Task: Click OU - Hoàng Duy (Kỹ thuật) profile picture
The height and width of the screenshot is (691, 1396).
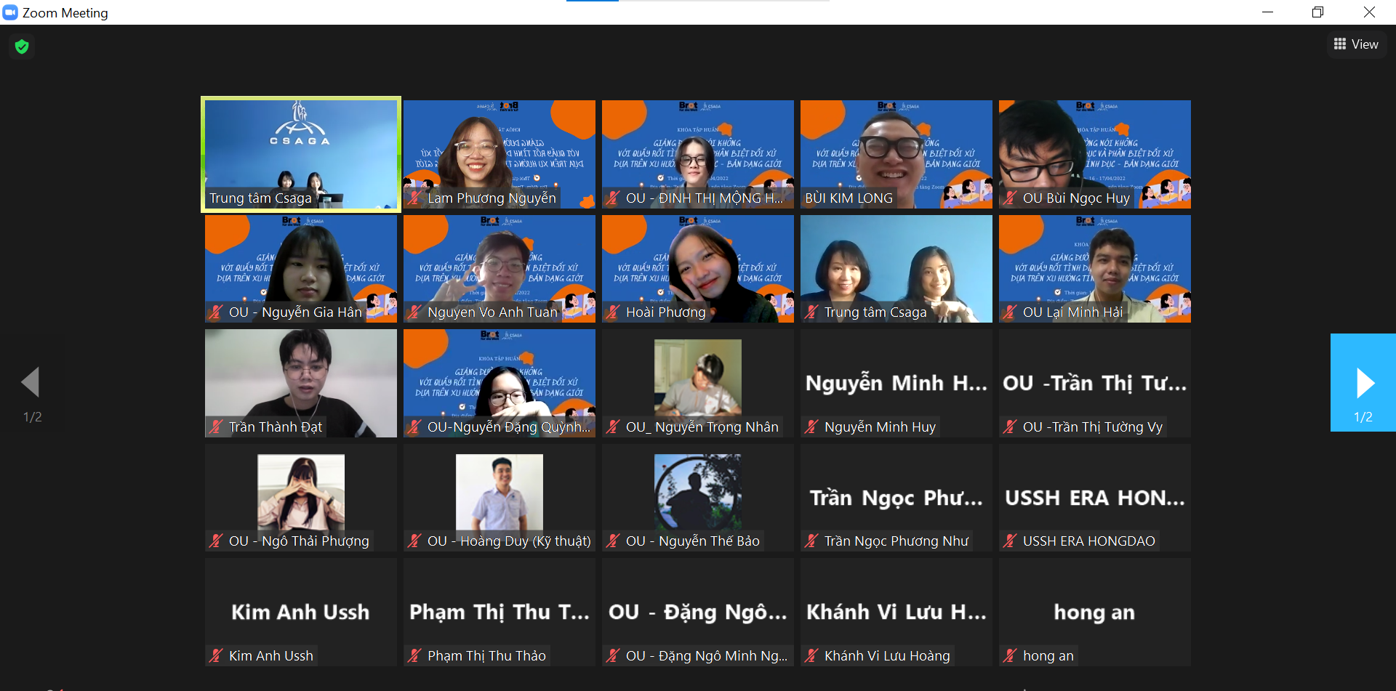Action: 499,492
